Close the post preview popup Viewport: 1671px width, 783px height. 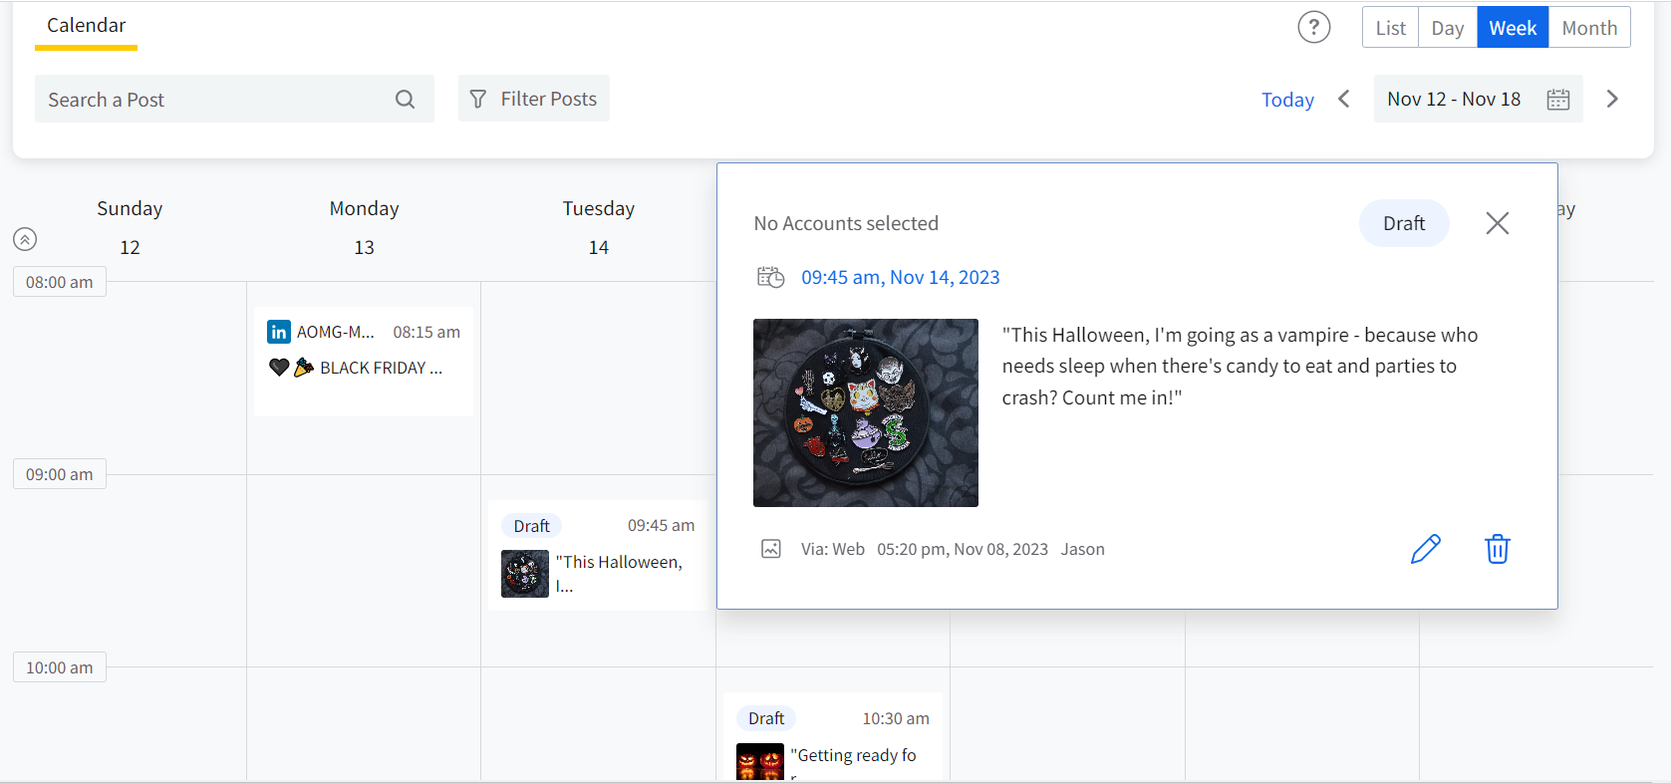(x=1497, y=223)
